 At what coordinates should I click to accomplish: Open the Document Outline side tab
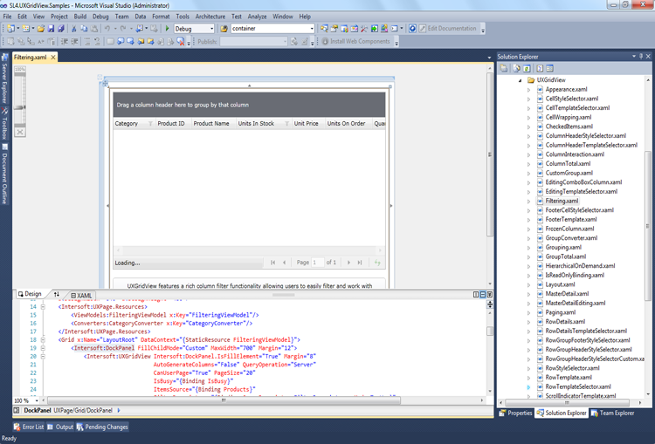coord(4,174)
